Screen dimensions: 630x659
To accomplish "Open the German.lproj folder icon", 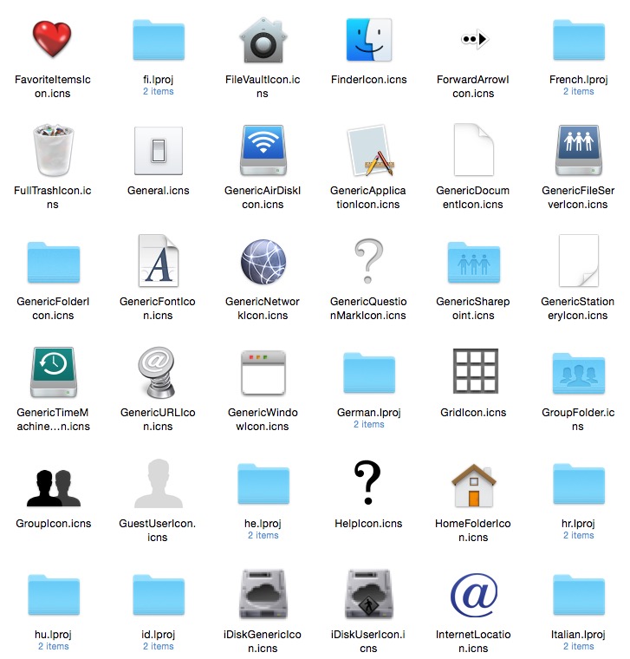I will point(369,373).
